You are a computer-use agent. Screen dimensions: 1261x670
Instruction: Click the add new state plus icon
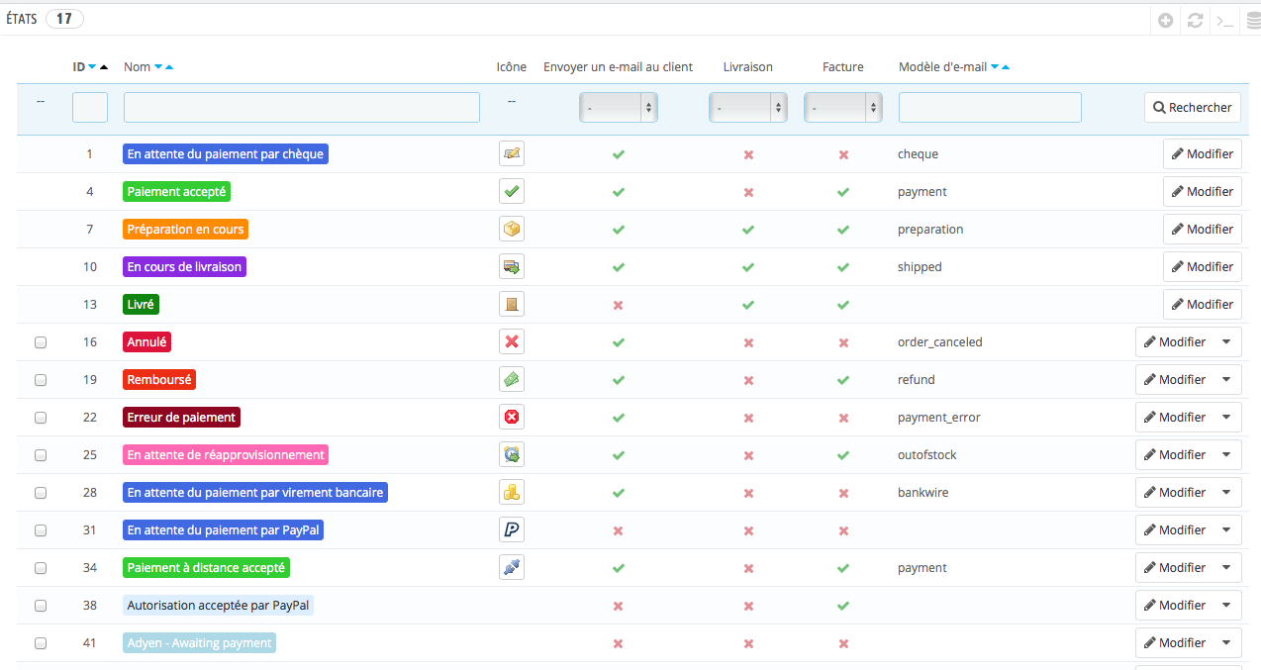click(x=1166, y=20)
